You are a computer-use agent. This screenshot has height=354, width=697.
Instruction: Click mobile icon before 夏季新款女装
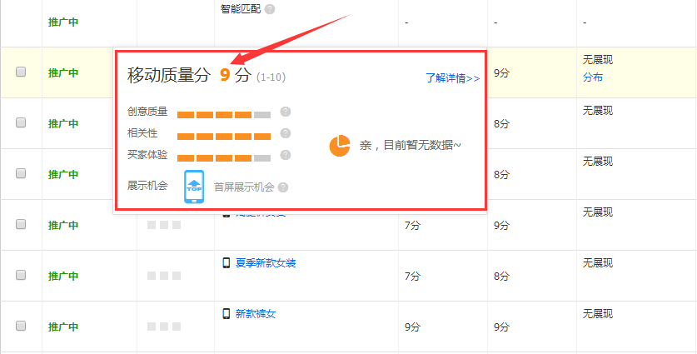pyautogui.click(x=226, y=263)
